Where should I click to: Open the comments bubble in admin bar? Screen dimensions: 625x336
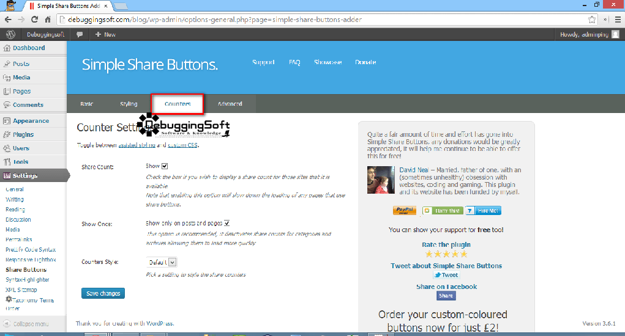[80, 35]
